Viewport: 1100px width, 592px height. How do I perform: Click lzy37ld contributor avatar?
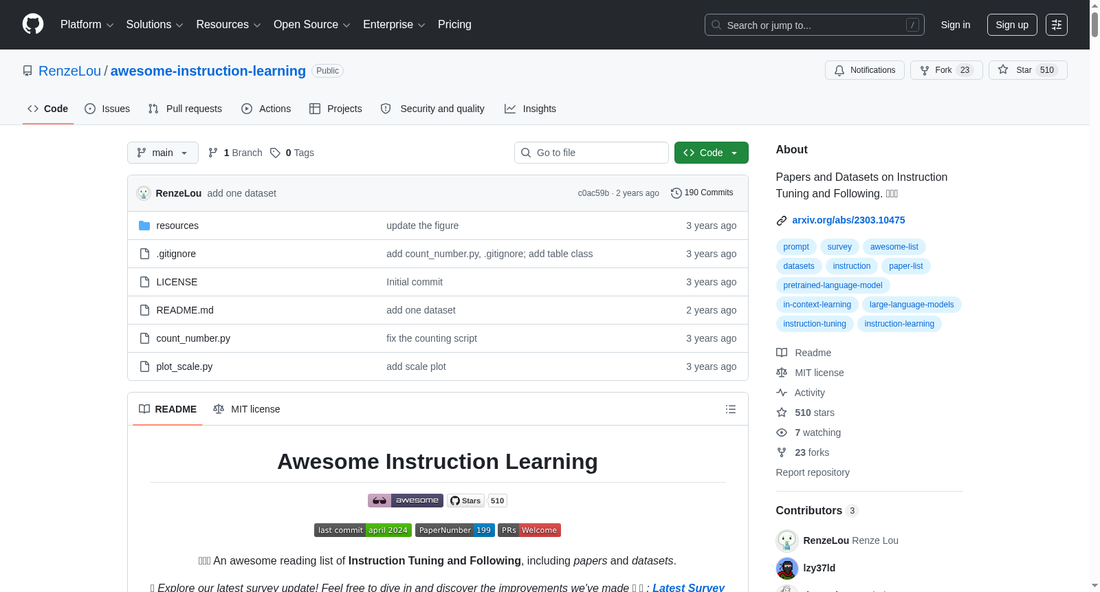(x=787, y=568)
